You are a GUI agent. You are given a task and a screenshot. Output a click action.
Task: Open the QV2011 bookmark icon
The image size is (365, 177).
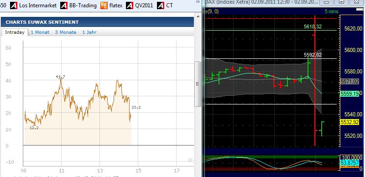tap(130, 5)
